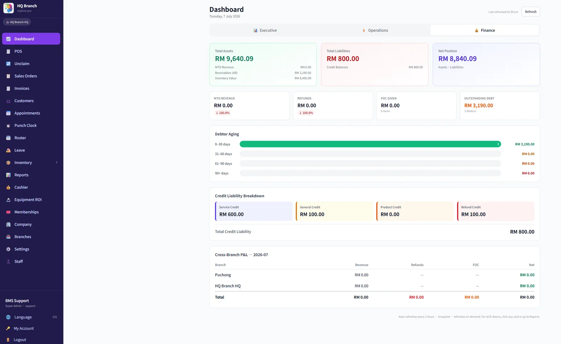
Task: Switch to the Operations tab
Action: click(x=375, y=30)
